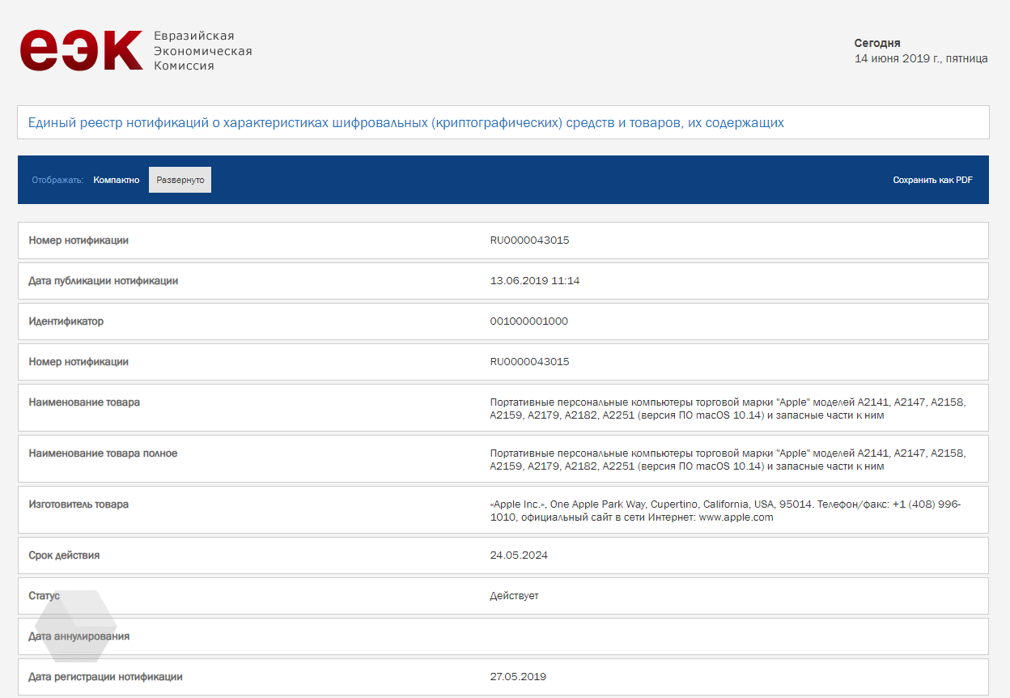Select the expiry date 24.05.2024
Screen dimensions: 1010x698
(519, 555)
